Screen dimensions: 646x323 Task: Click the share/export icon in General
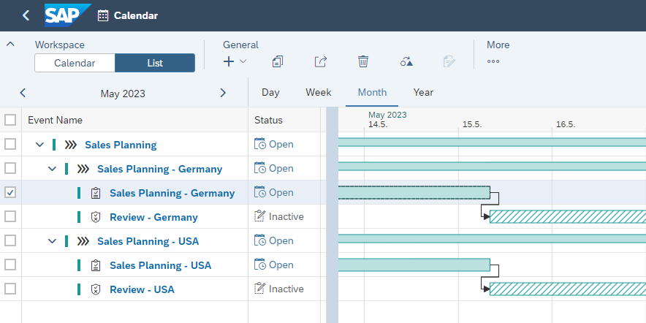321,62
